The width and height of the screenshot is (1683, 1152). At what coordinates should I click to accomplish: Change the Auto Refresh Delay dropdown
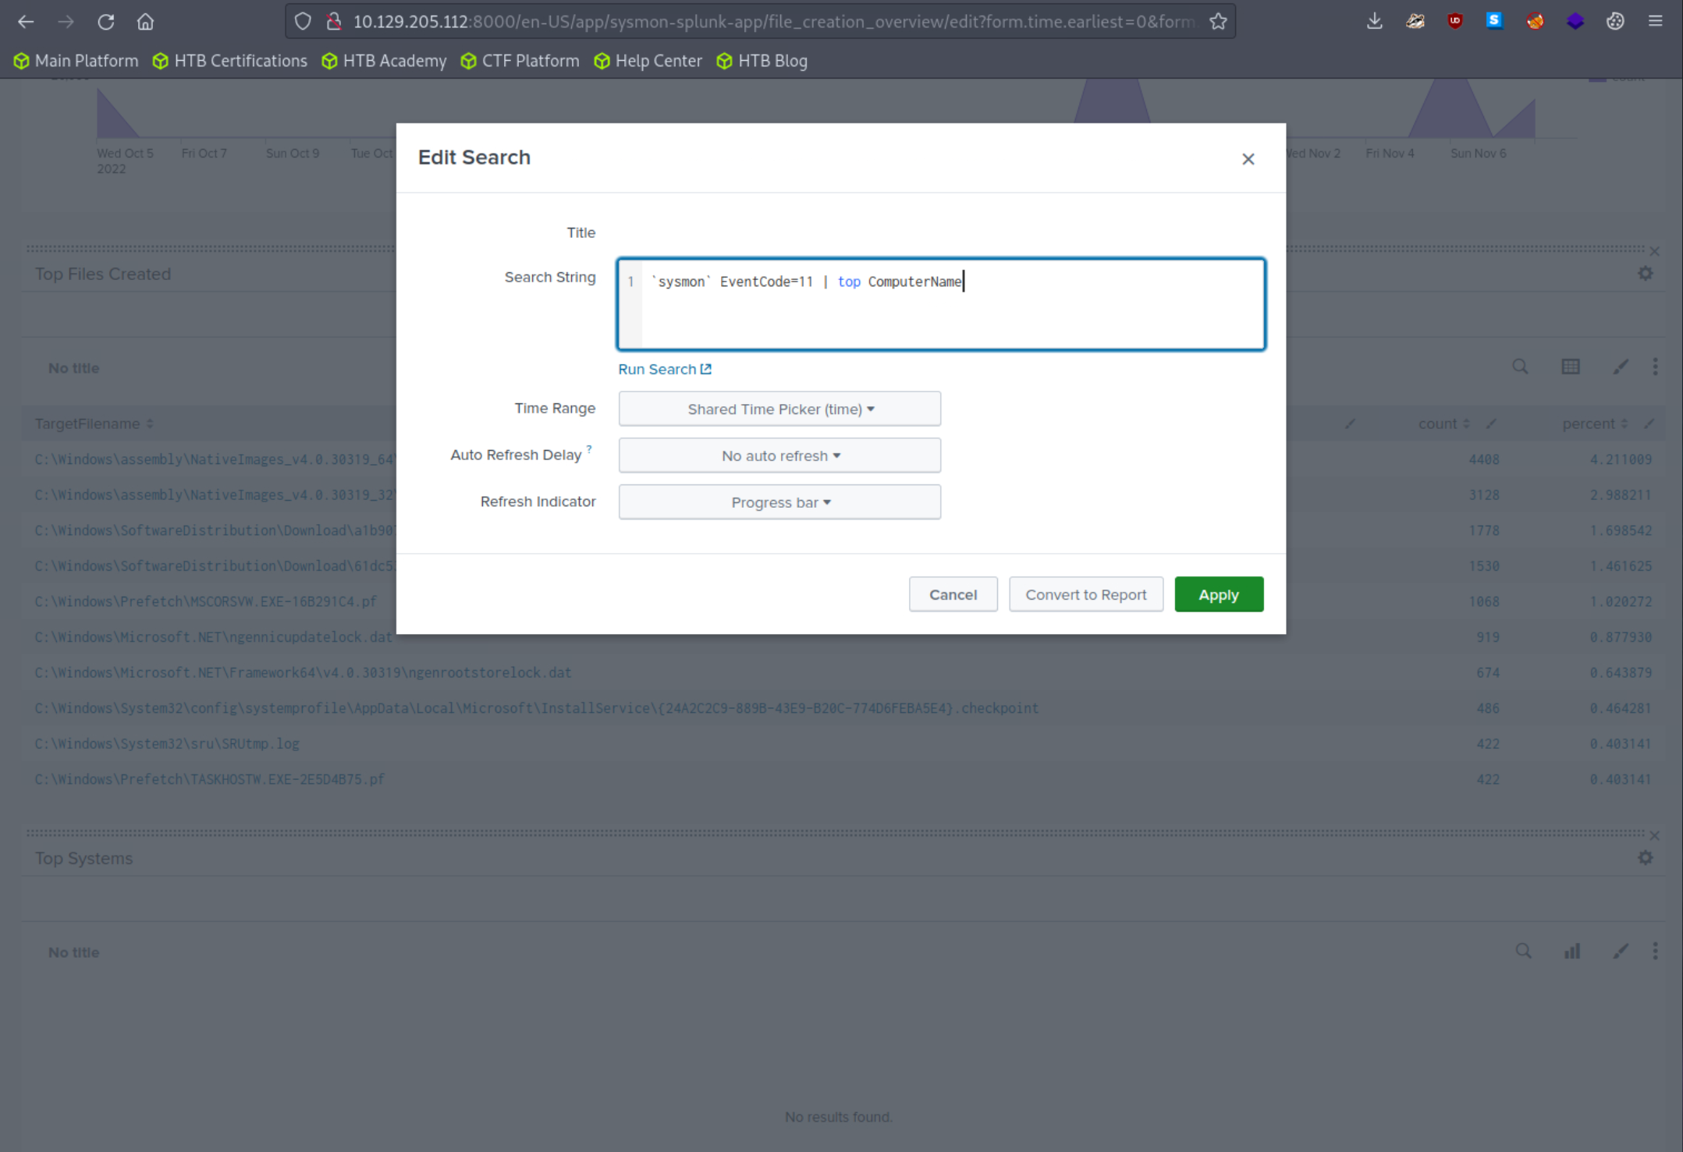pyautogui.click(x=778, y=455)
